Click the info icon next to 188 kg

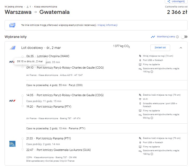(152, 154)
